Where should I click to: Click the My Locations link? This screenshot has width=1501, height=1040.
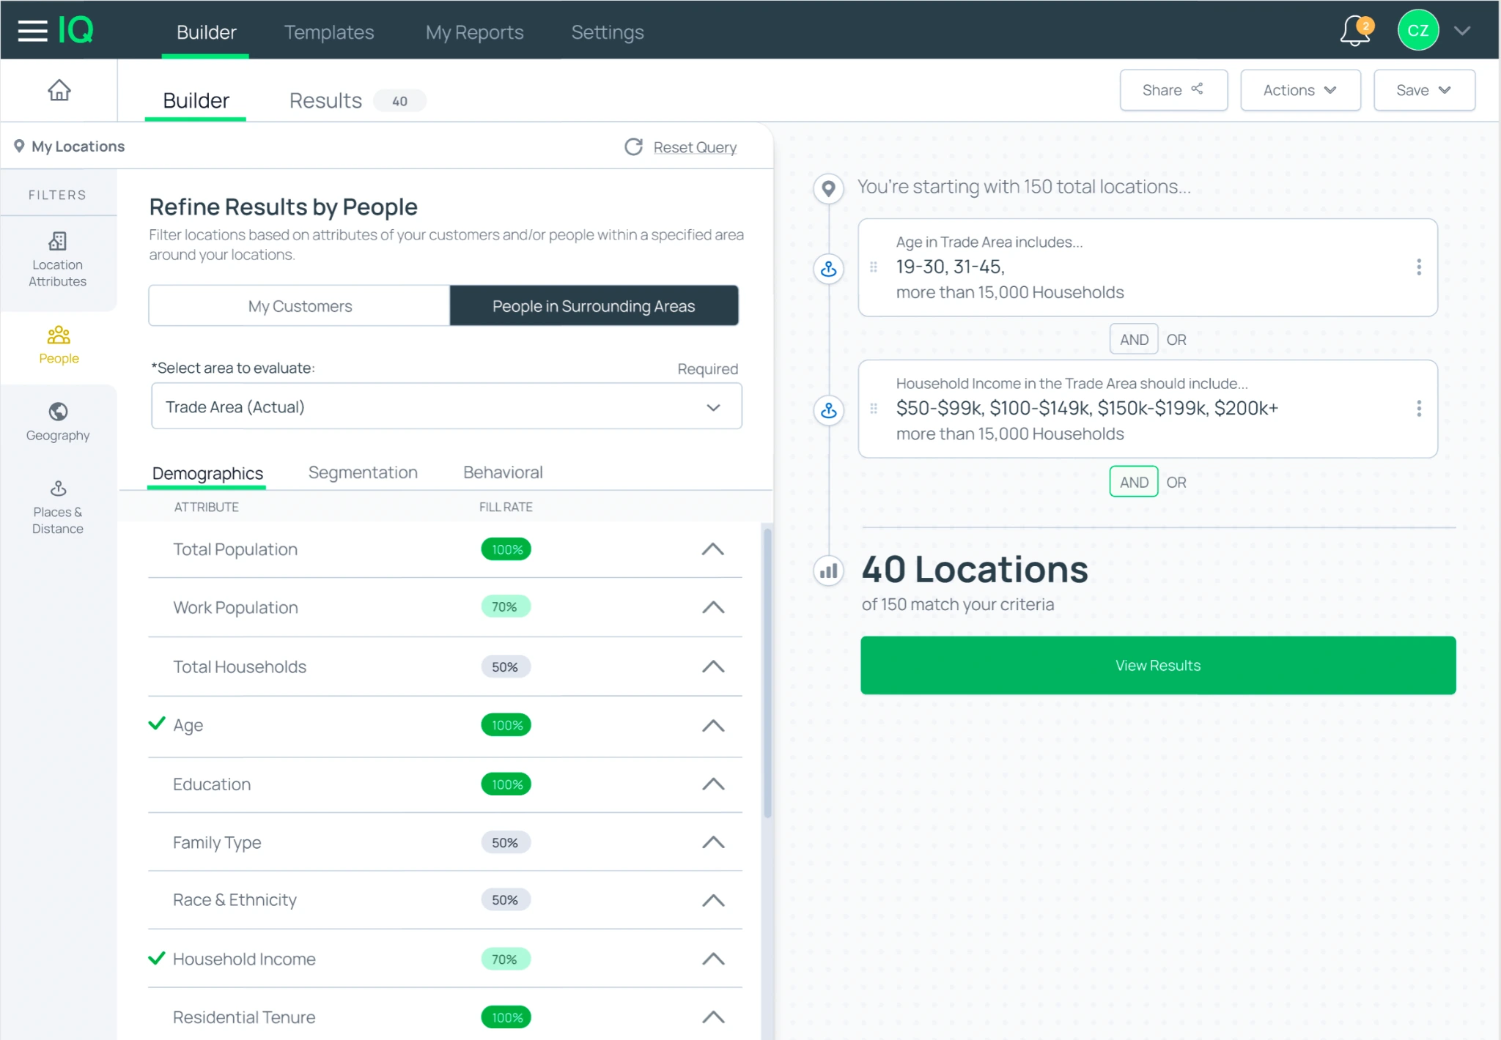coord(70,146)
